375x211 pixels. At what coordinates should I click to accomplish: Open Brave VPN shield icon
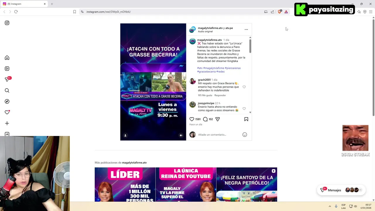point(365,12)
